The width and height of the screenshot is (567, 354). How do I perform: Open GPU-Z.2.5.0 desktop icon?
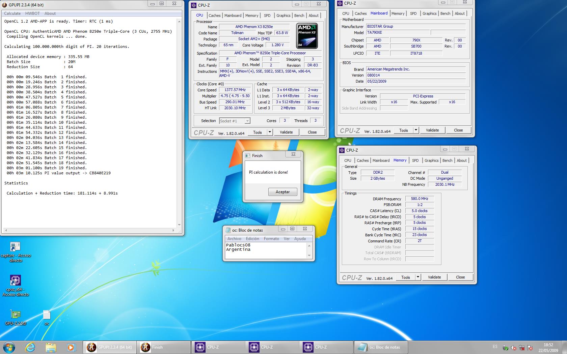(16, 317)
